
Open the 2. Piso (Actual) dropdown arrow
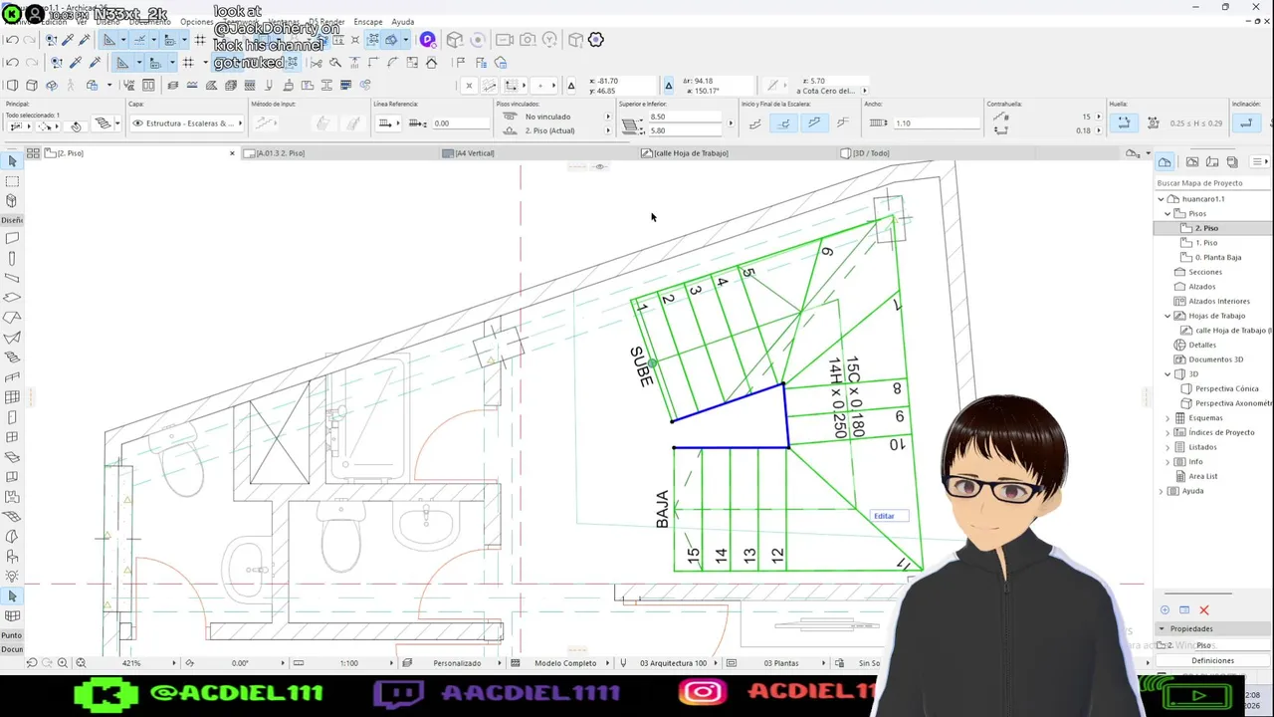(608, 130)
